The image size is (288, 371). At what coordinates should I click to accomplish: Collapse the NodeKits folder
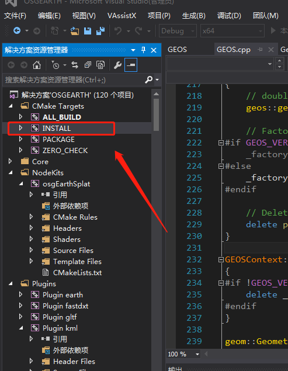[11, 173]
